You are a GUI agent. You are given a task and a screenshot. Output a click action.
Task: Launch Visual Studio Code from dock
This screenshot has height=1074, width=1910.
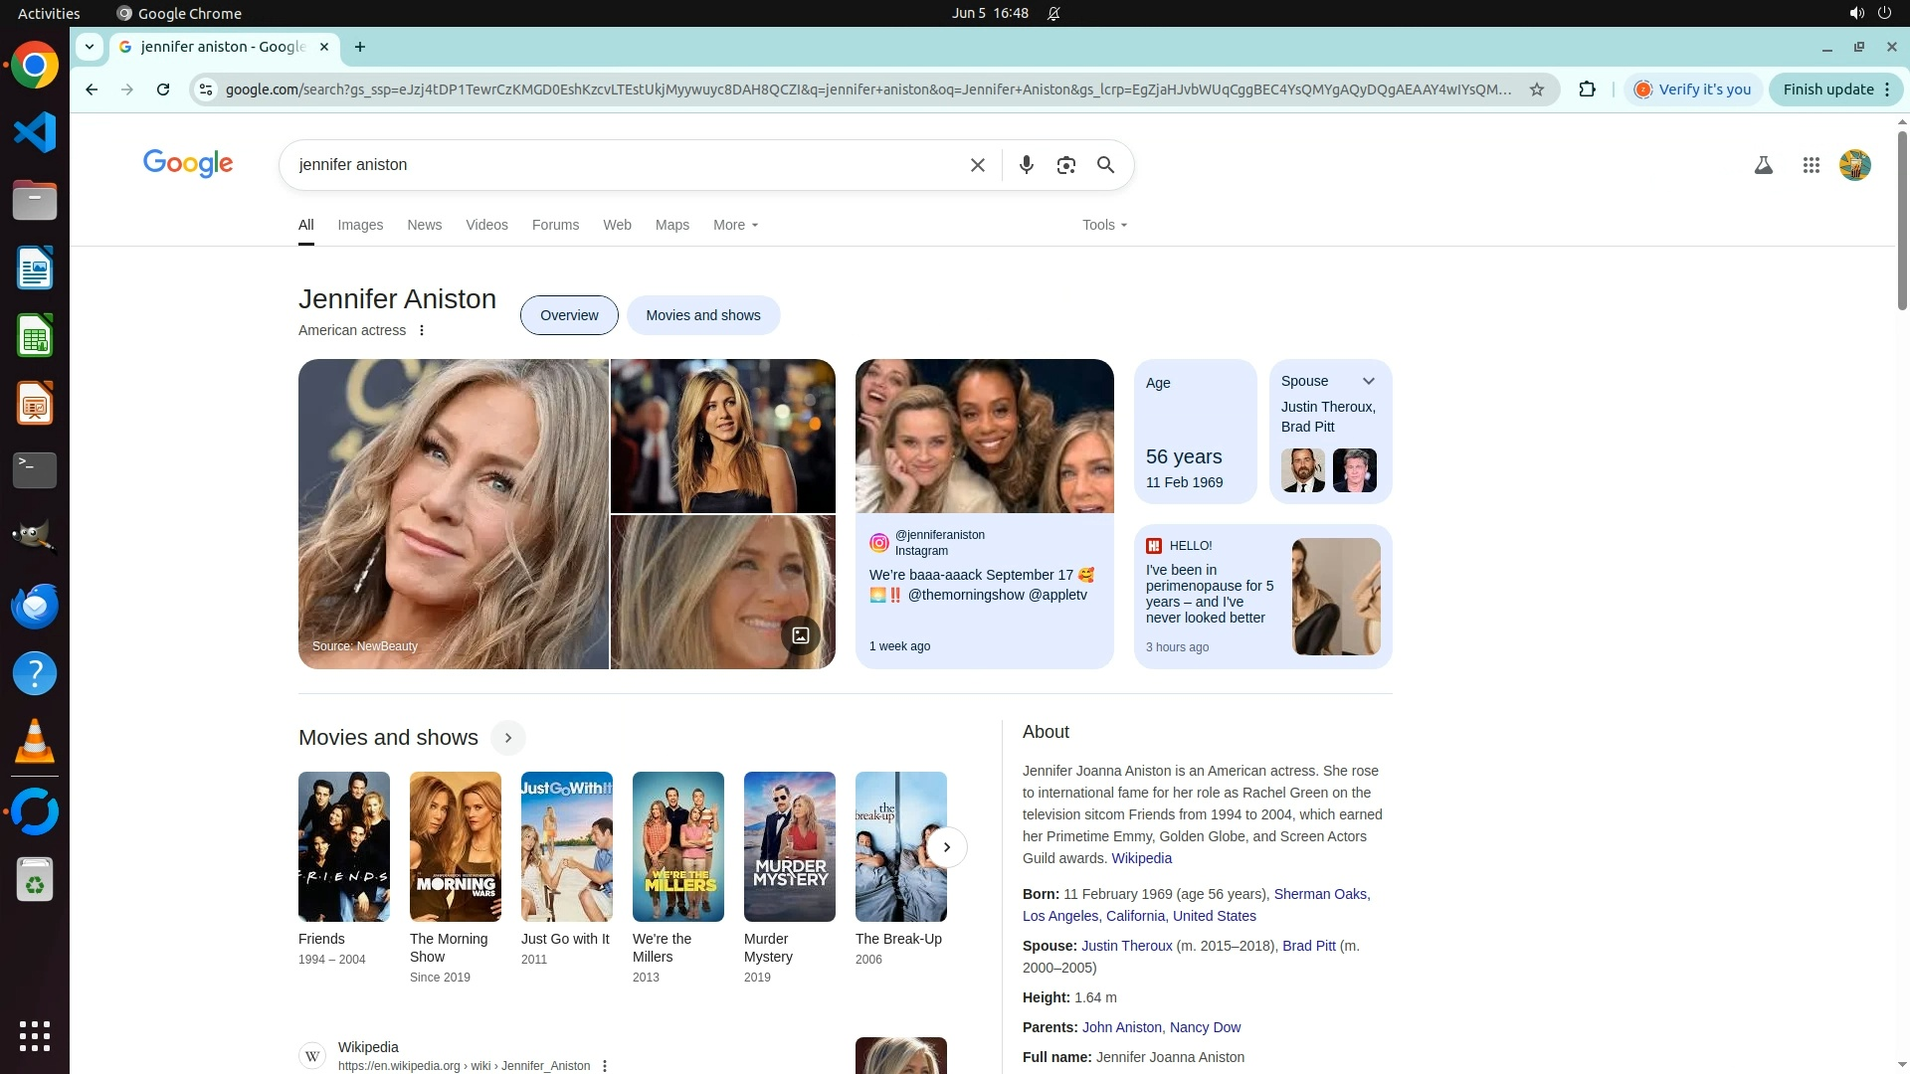pos(35,132)
